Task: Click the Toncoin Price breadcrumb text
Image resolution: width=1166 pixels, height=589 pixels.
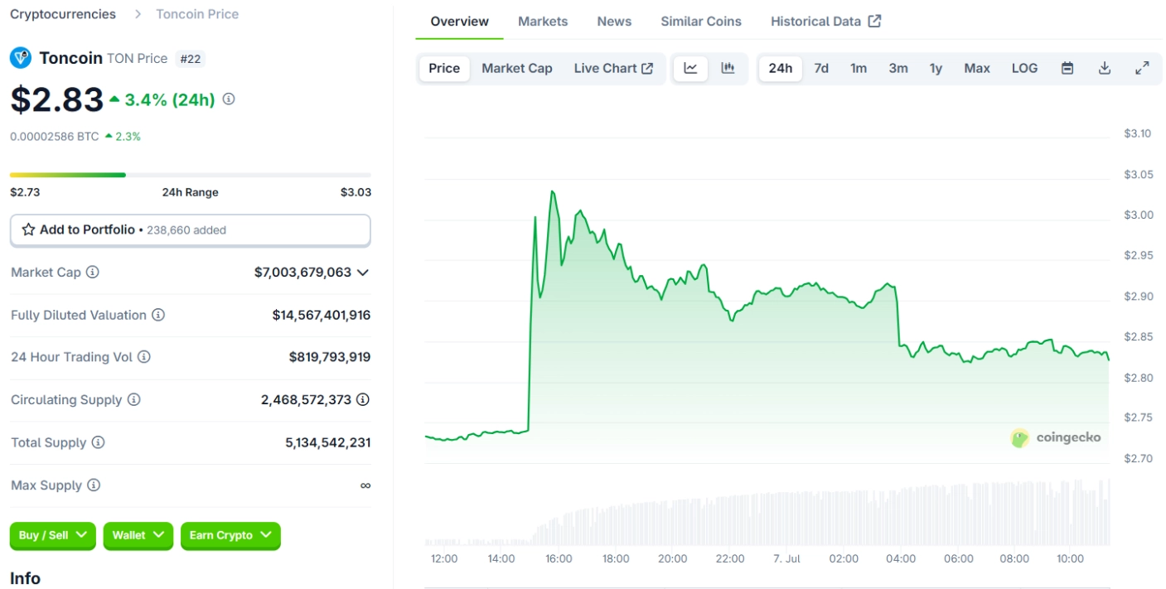Action: (197, 14)
